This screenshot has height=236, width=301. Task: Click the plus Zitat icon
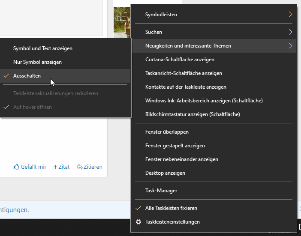tap(55, 167)
